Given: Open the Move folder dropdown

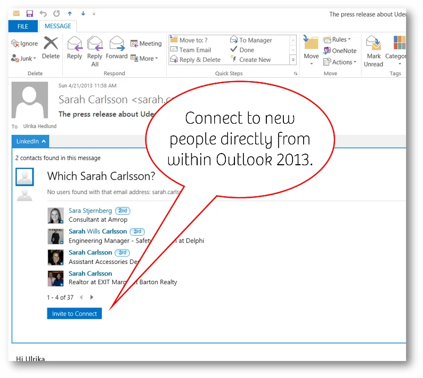Looking at the screenshot, I should 311,50.
